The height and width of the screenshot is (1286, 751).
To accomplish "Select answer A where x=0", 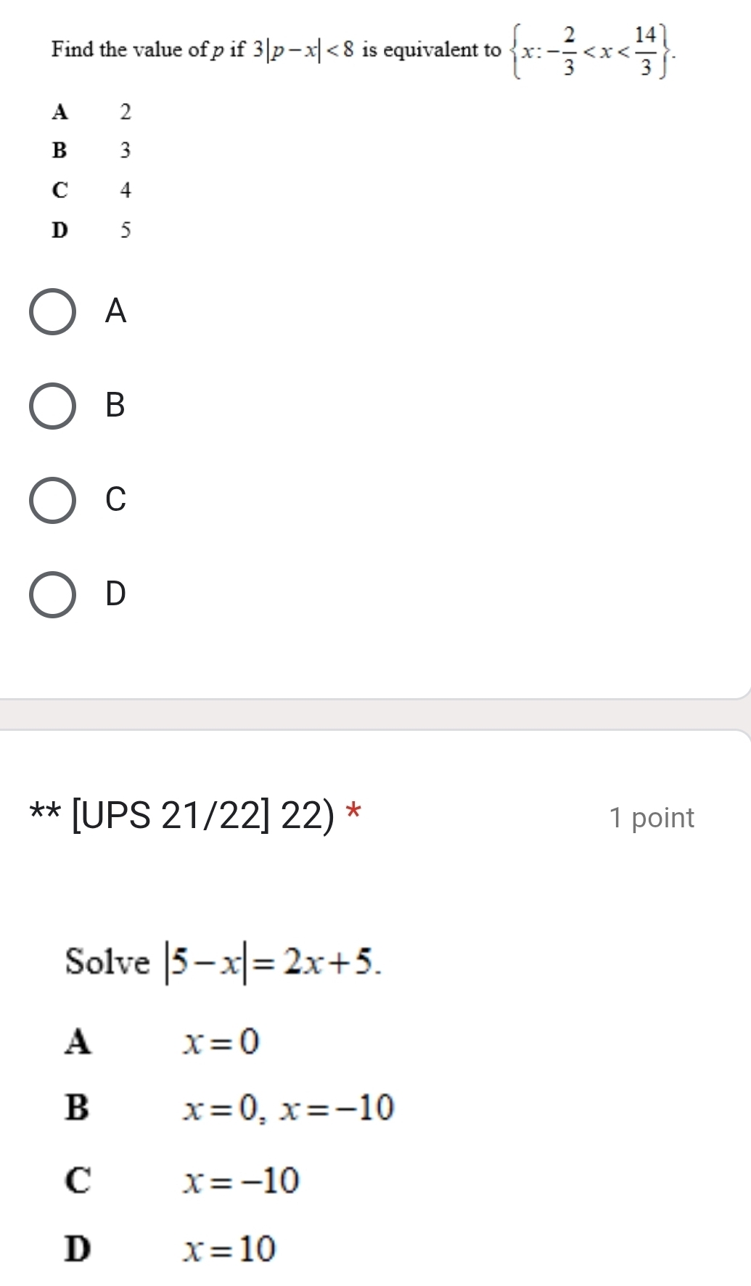I will (x=218, y=1043).
